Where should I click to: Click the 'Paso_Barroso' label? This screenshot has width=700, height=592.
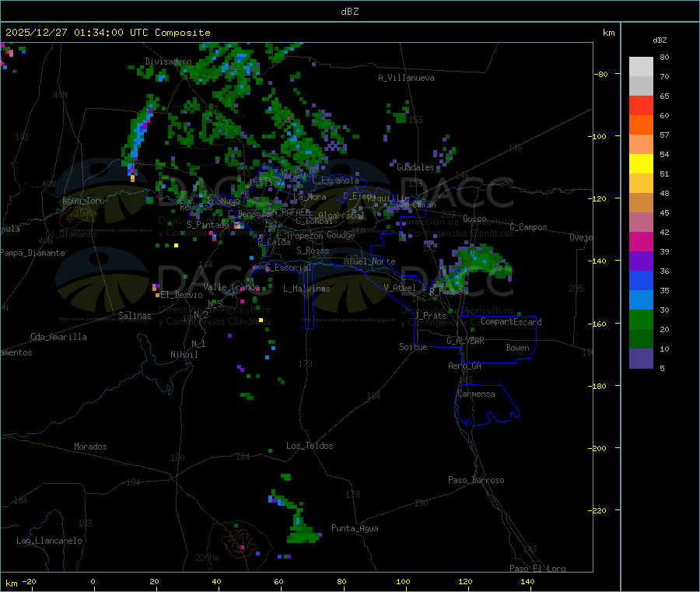pos(476,480)
